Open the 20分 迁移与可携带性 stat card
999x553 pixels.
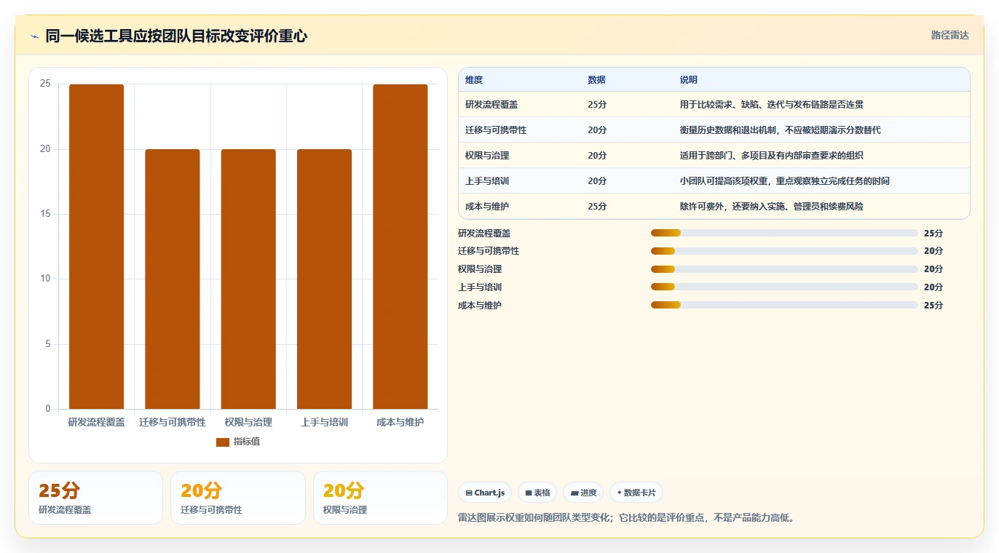pos(238,498)
